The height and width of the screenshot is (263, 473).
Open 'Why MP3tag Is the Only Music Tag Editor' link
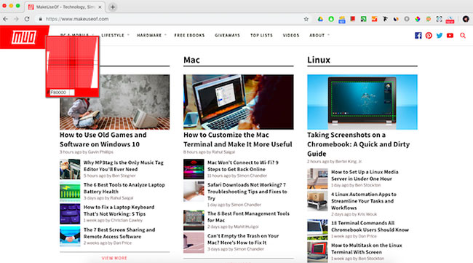coord(124,166)
